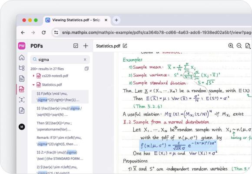Click the zoom out magnifier icon
The width and height of the screenshot is (252, 174).
coord(239,46)
